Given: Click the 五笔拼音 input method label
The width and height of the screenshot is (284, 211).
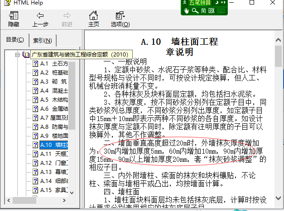Looking at the screenshot, I should (200, 3).
